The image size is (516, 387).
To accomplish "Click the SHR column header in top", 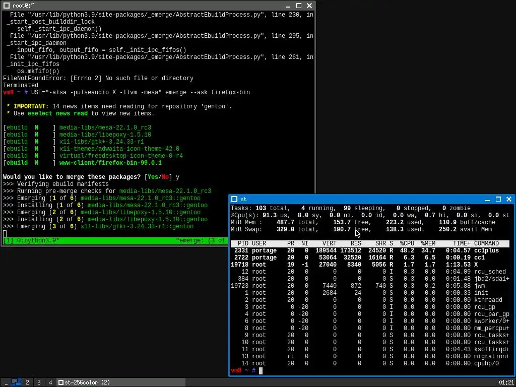I will [380, 243].
